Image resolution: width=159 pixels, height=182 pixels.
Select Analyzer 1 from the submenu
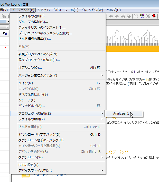click(x=124, y=114)
